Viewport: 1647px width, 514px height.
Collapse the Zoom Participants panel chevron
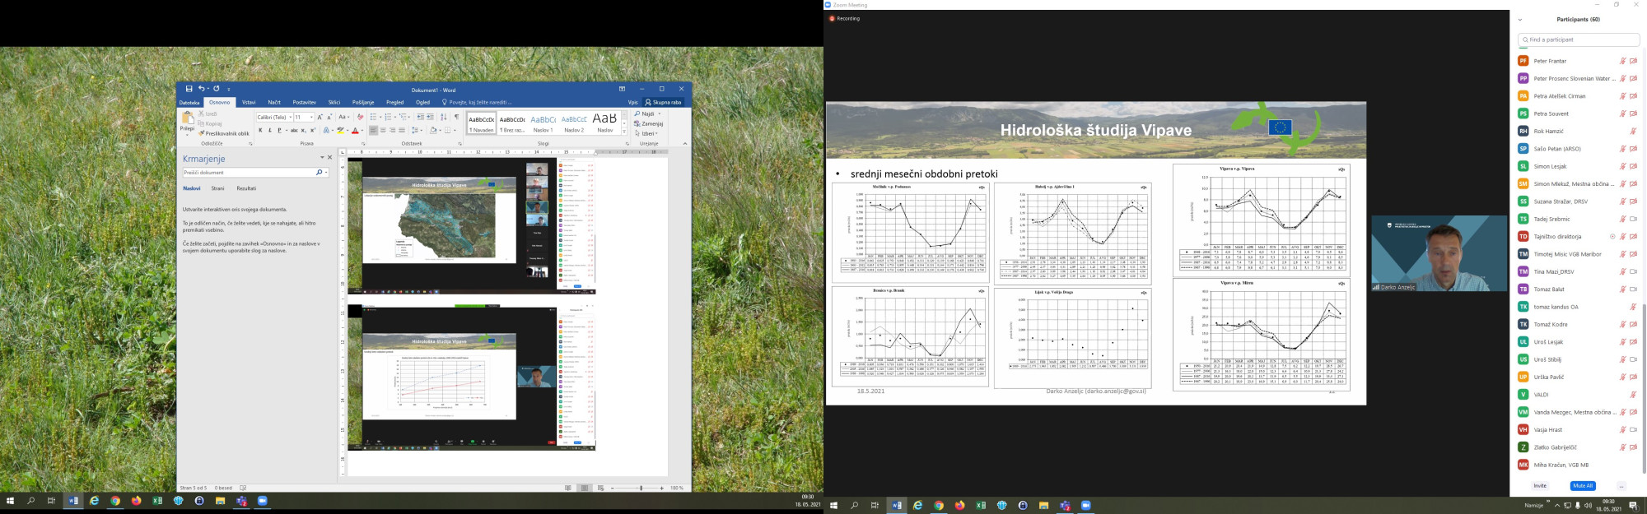1520,20
